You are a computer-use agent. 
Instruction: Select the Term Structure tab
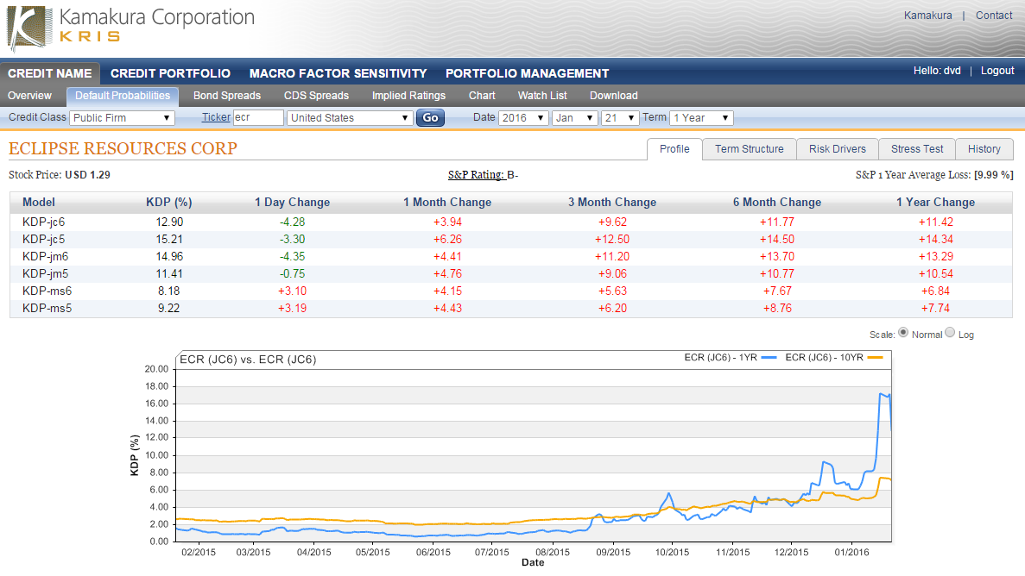pos(750,149)
